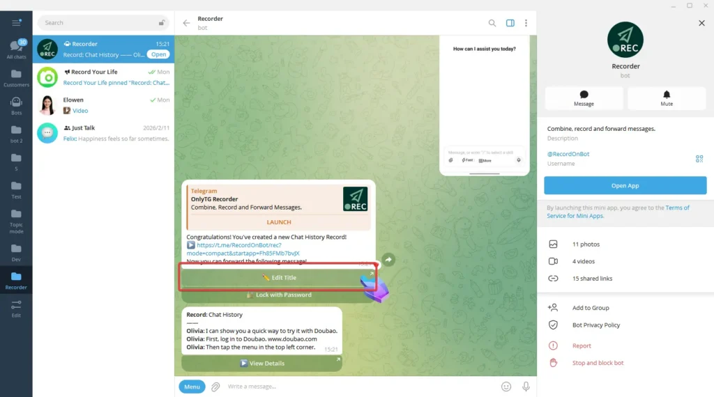The image size is (714, 397).
Task: Open the Just Talk group chat
Action: [103, 133]
